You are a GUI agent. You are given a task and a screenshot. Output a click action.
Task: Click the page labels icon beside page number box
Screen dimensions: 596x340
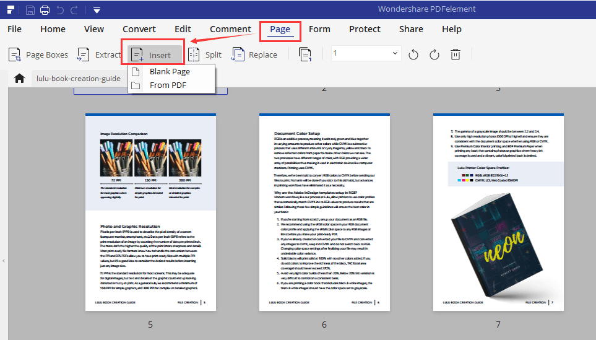pos(305,54)
